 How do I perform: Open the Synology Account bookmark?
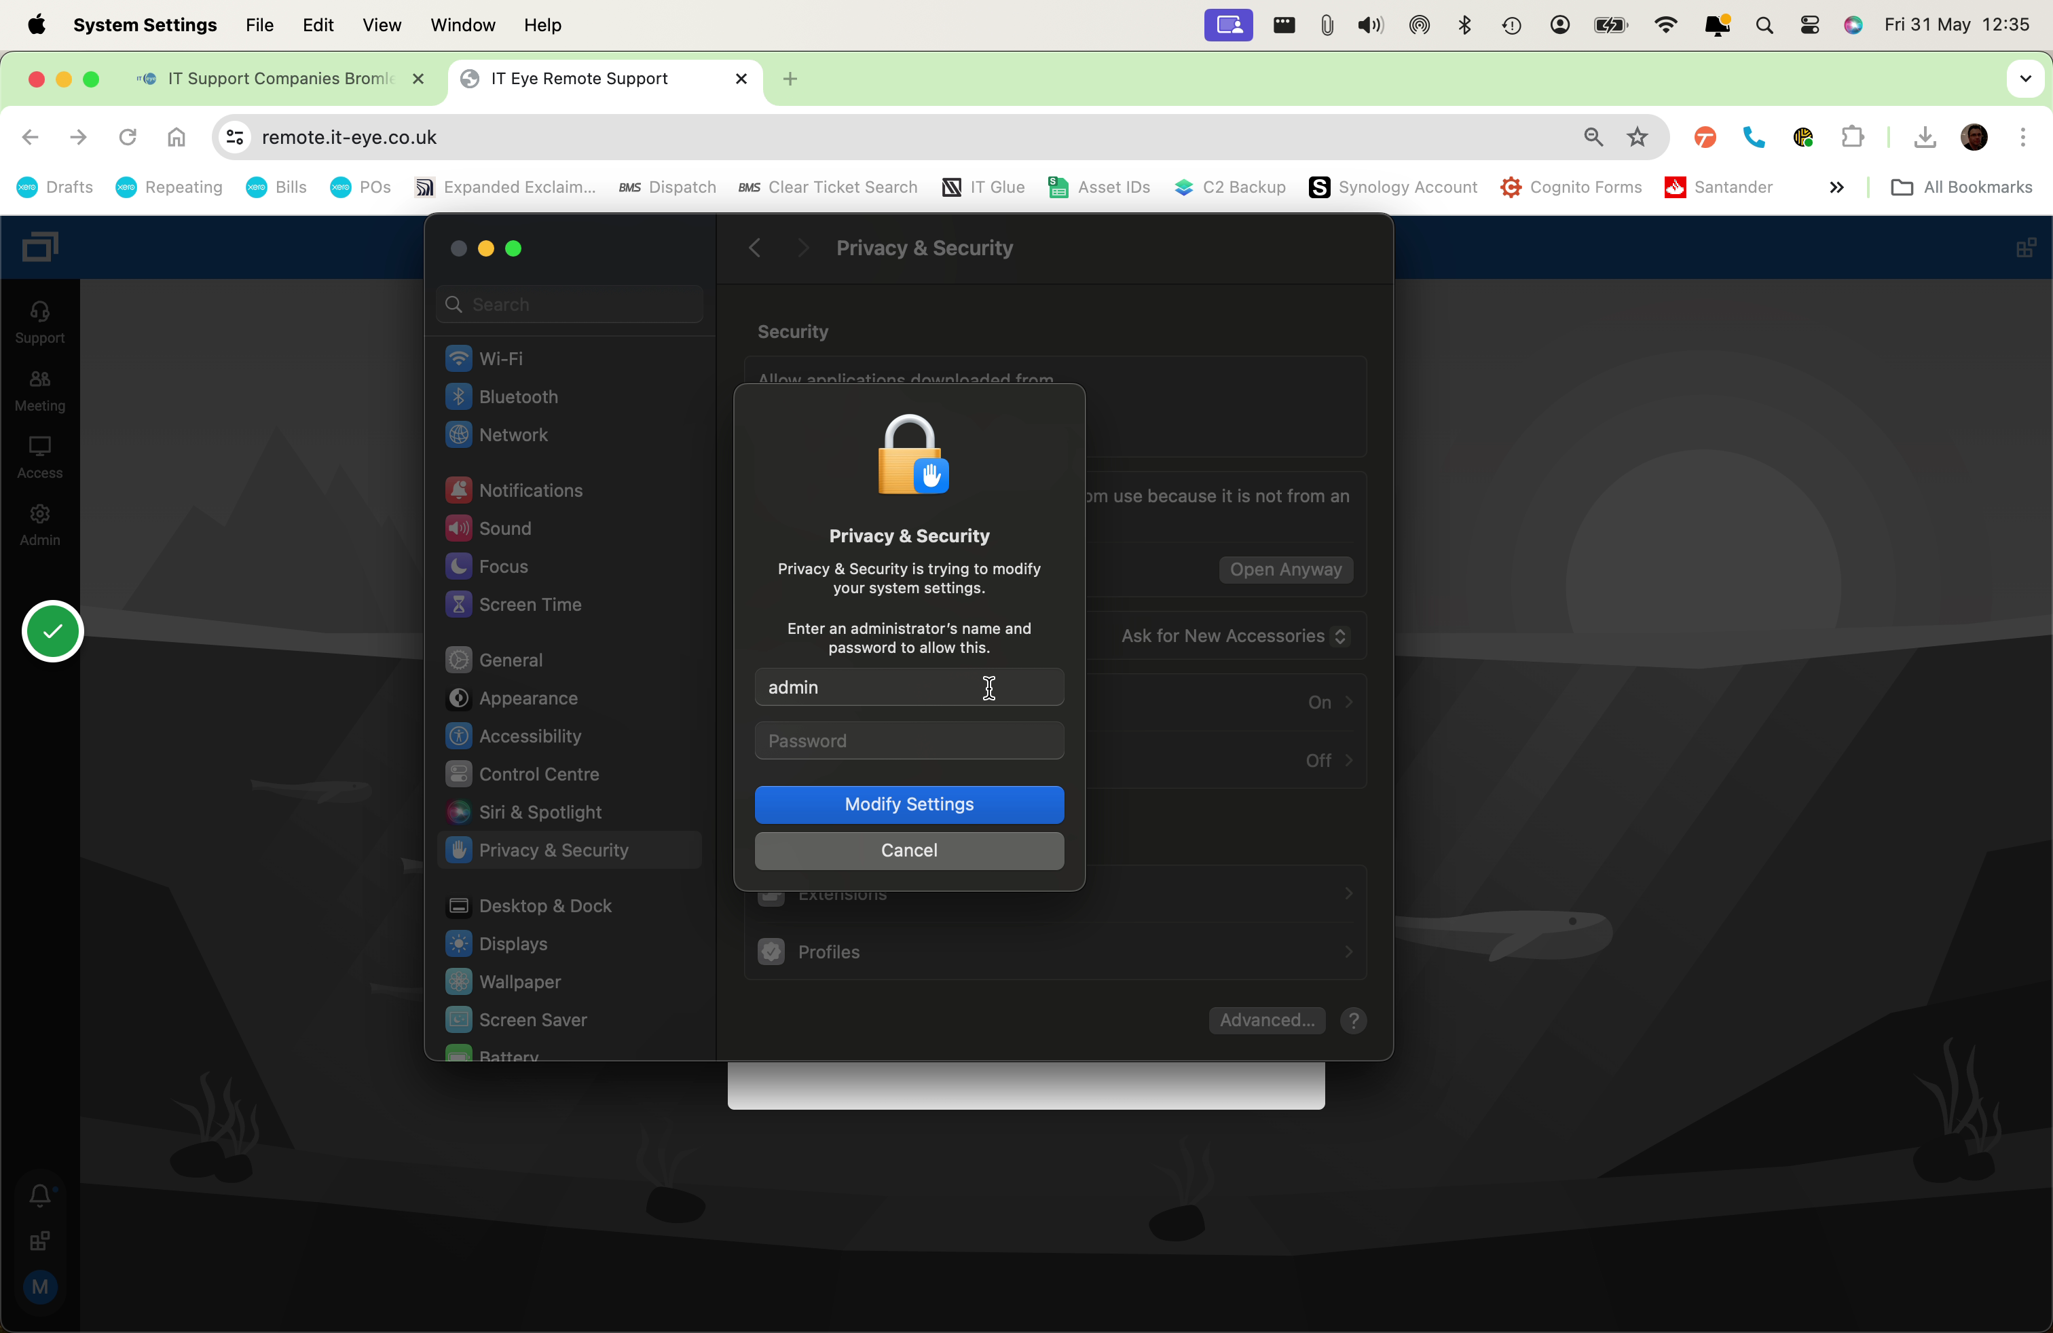[1393, 186]
